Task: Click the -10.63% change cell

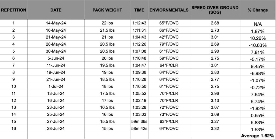Action: point(258,45)
